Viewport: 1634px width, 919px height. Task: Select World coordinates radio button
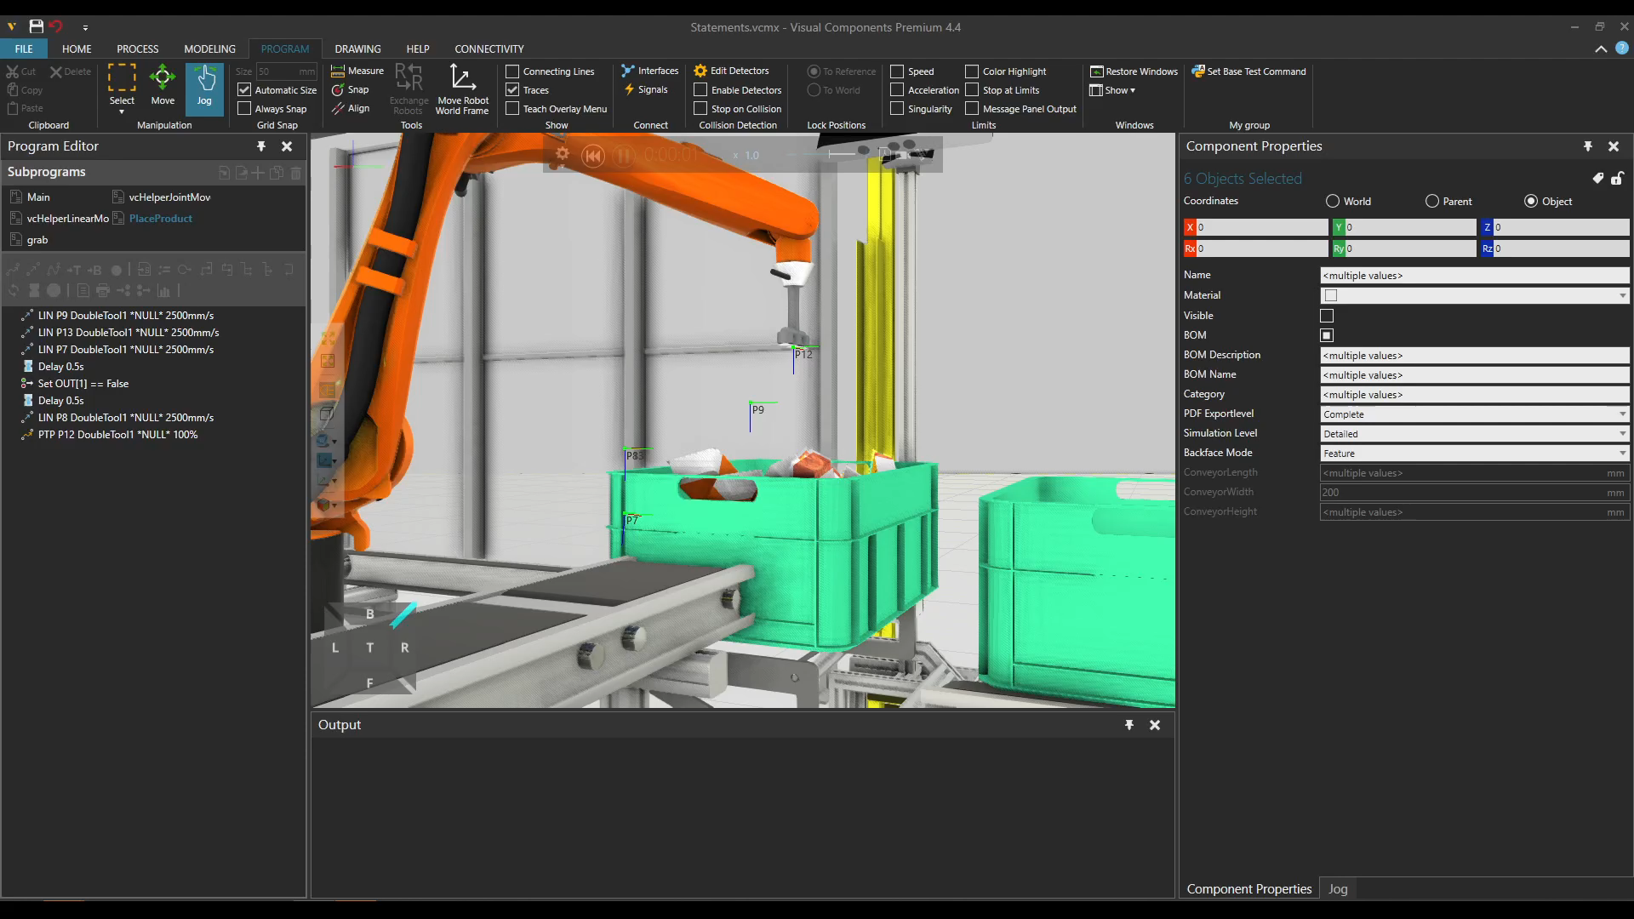pos(1333,202)
